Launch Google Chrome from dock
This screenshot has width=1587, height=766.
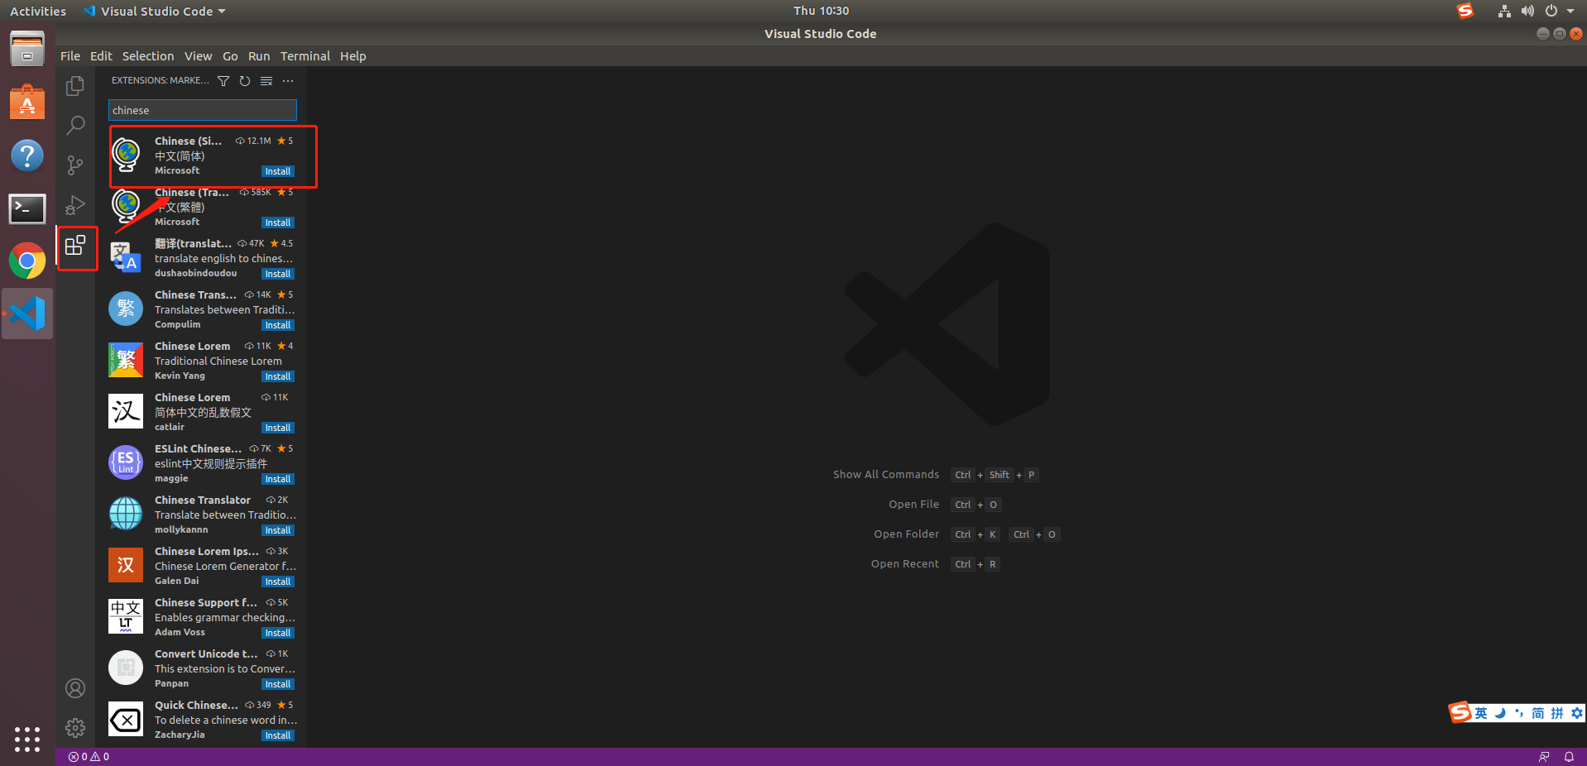(x=27, y=261)
